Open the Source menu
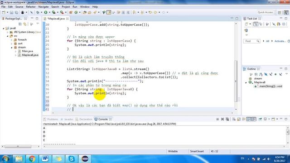This screenshot has width=290, height=163. [x=19, y=7]
